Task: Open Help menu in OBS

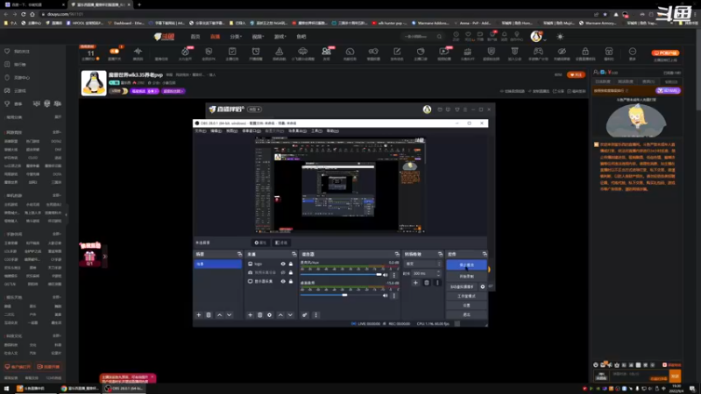Action: (x=333, y=130)
